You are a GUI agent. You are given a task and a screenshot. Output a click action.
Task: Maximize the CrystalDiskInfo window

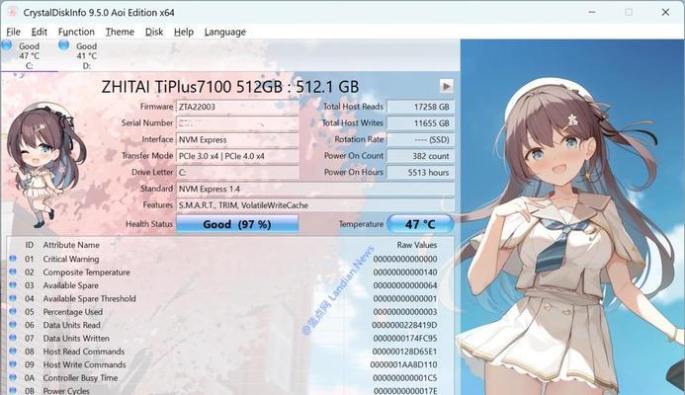click(x=629, y=12)
